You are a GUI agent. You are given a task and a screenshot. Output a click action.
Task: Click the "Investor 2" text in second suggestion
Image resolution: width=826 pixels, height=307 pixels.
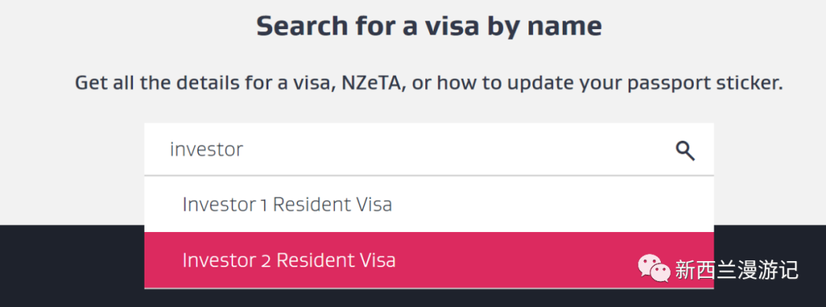[x=226, y=260]
